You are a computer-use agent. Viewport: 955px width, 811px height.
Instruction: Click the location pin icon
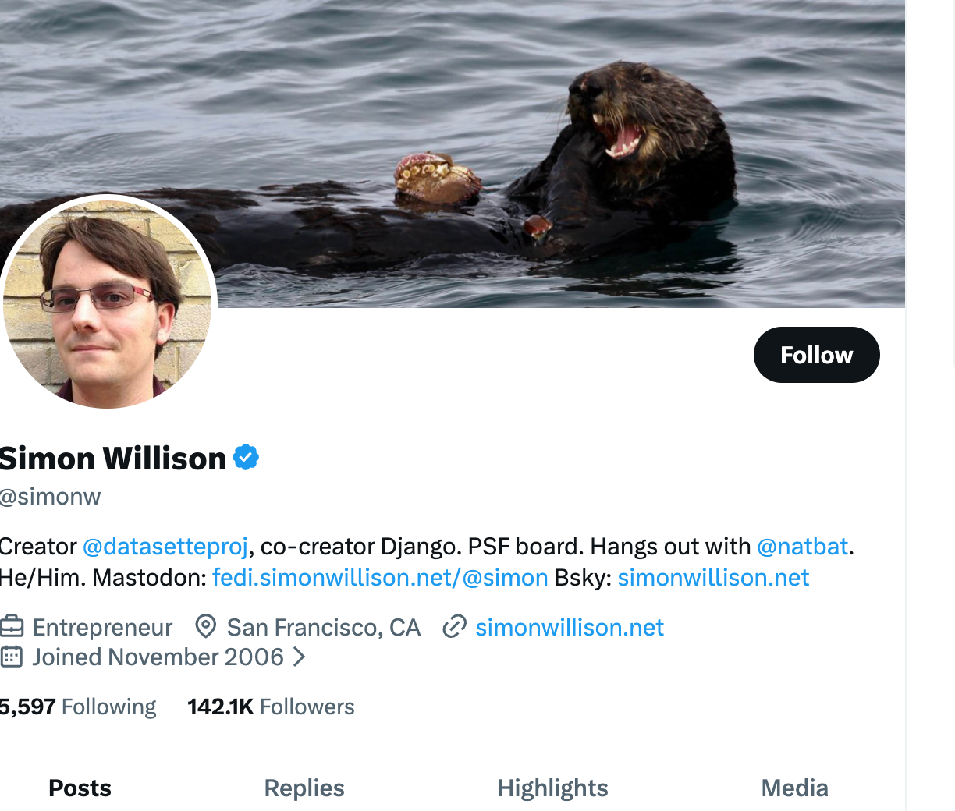coord(205,626)
